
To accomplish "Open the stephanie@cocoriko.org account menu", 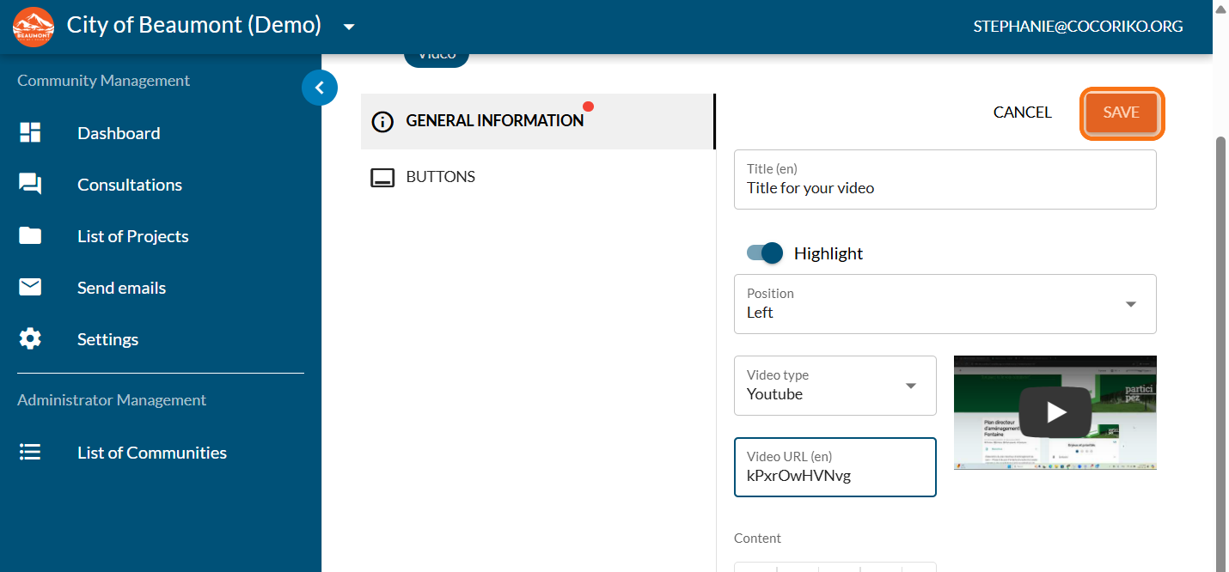I will pyautogui.click(x=1078, y=27).
